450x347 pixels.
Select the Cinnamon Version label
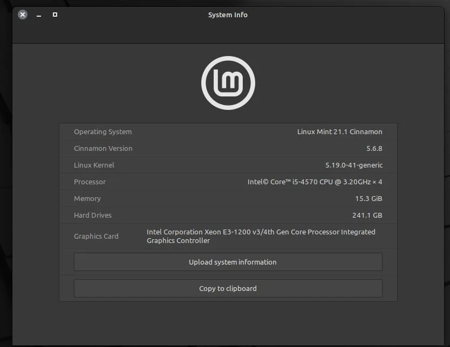pos(103,148)
